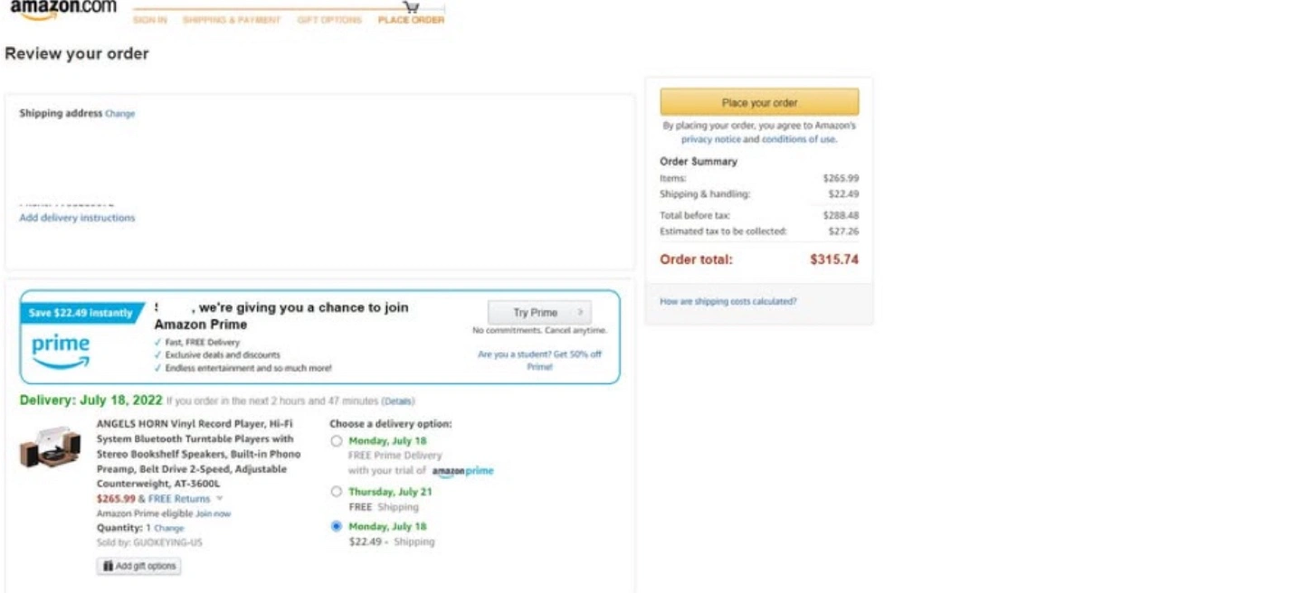
Task: Go to Shipping & Payment step
Action: (x=232, y=20)
